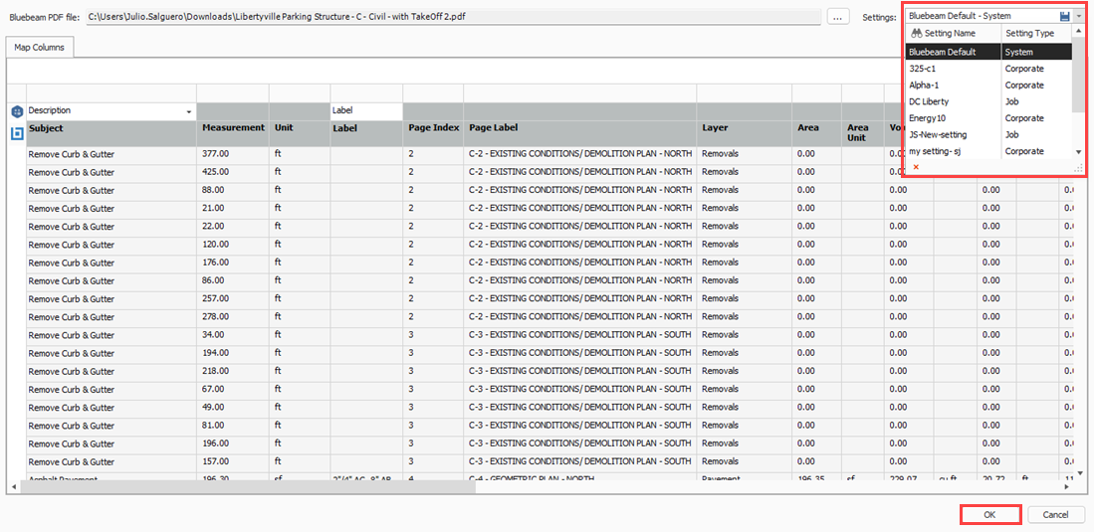Image resolution: width=1094 pixels, height=532 pixels.
Task: Click the Label mapping field above Label column
Action: point(365,111)
